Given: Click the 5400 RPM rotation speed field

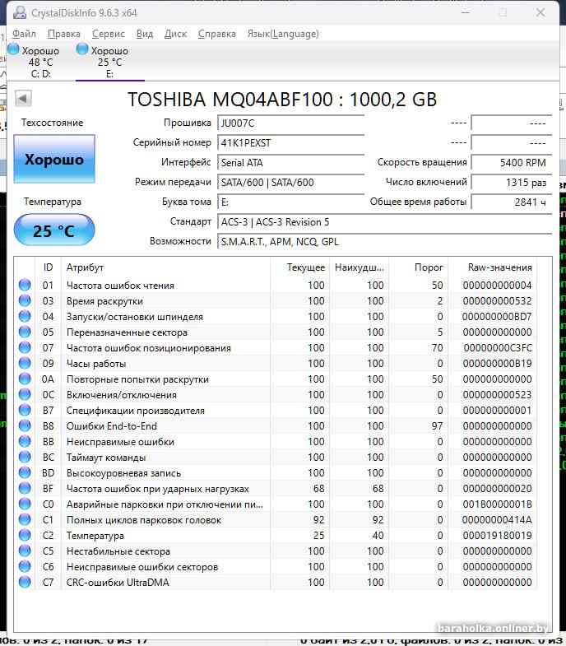Looking at the screenshot, I should click(511, 162).
